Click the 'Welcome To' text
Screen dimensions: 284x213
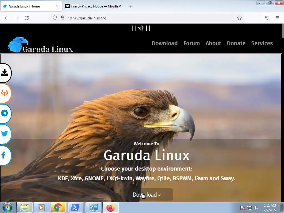coord(146,144)
